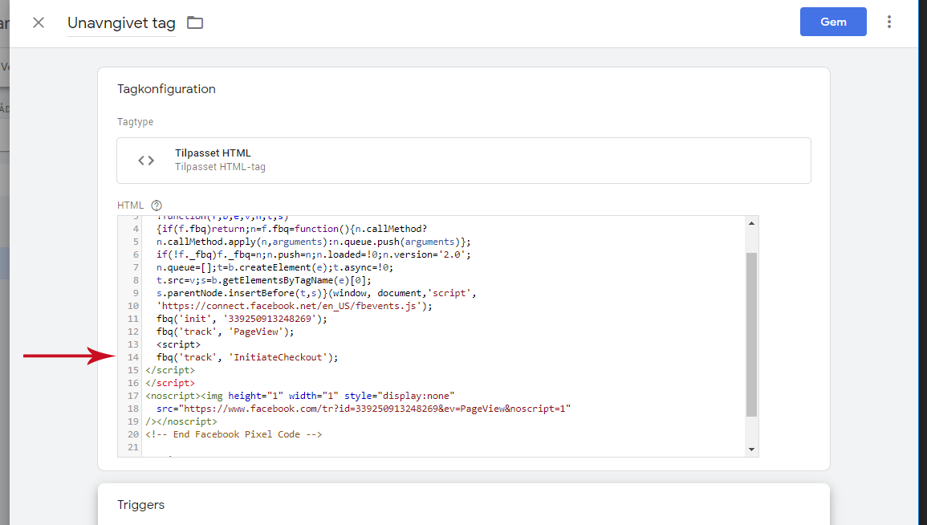
Task: Click the 'End Facebook Pixel Code' comment line
Action: click(x=234, y=434)
